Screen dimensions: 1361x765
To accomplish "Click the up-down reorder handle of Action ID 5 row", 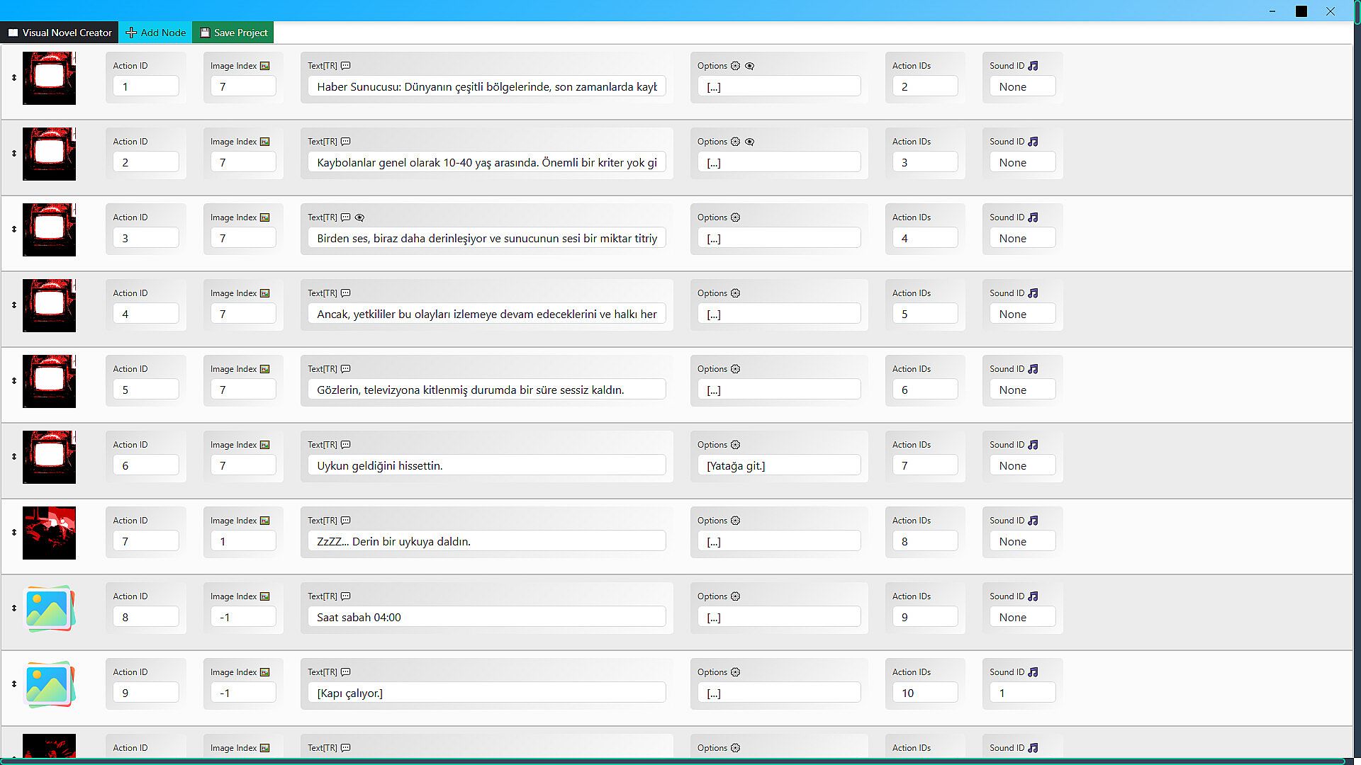I will click(13, 381).
